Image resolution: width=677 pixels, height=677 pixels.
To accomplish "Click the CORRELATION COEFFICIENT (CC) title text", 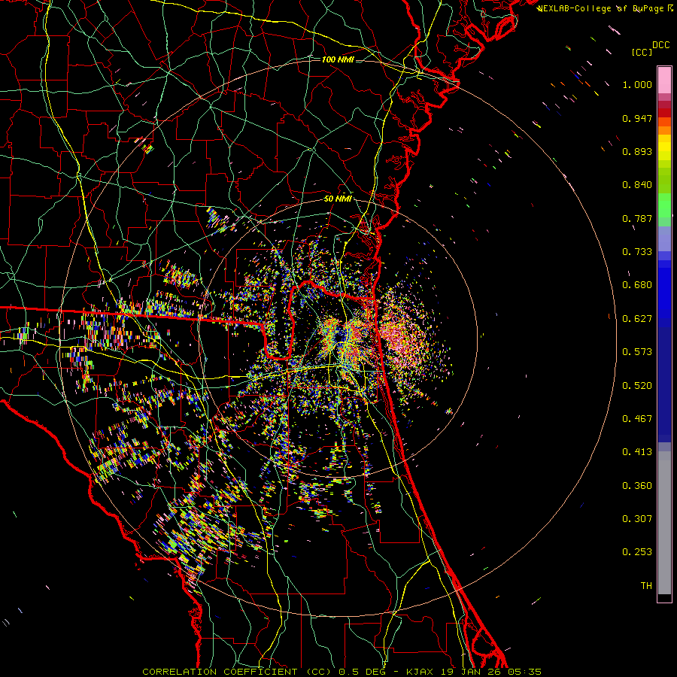I will click(237, 672).
